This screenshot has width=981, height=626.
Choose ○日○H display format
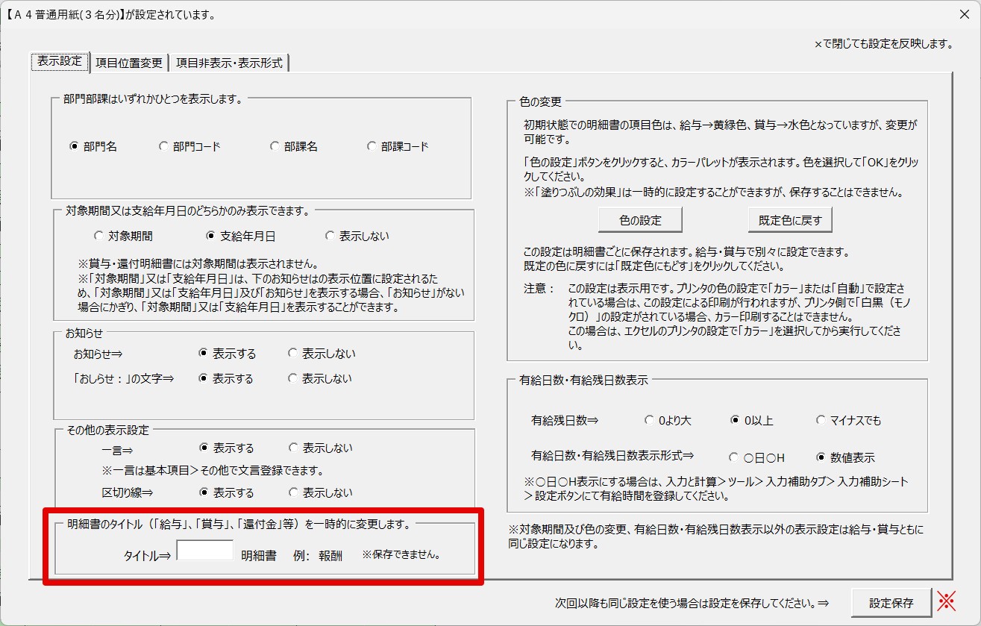click(733, 458)
